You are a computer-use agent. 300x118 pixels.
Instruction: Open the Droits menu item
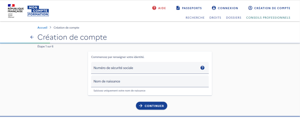(215, 18)
